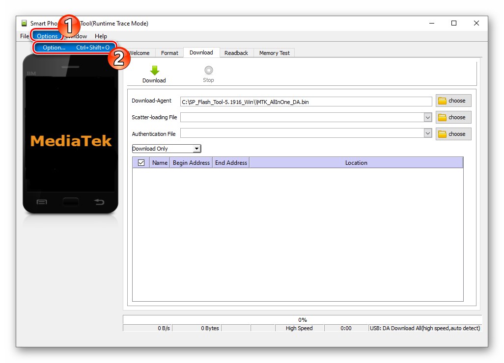504x363 pixels.
Task: Open the Authentication File dropdown arrow
Action: [x=427, y=133]
